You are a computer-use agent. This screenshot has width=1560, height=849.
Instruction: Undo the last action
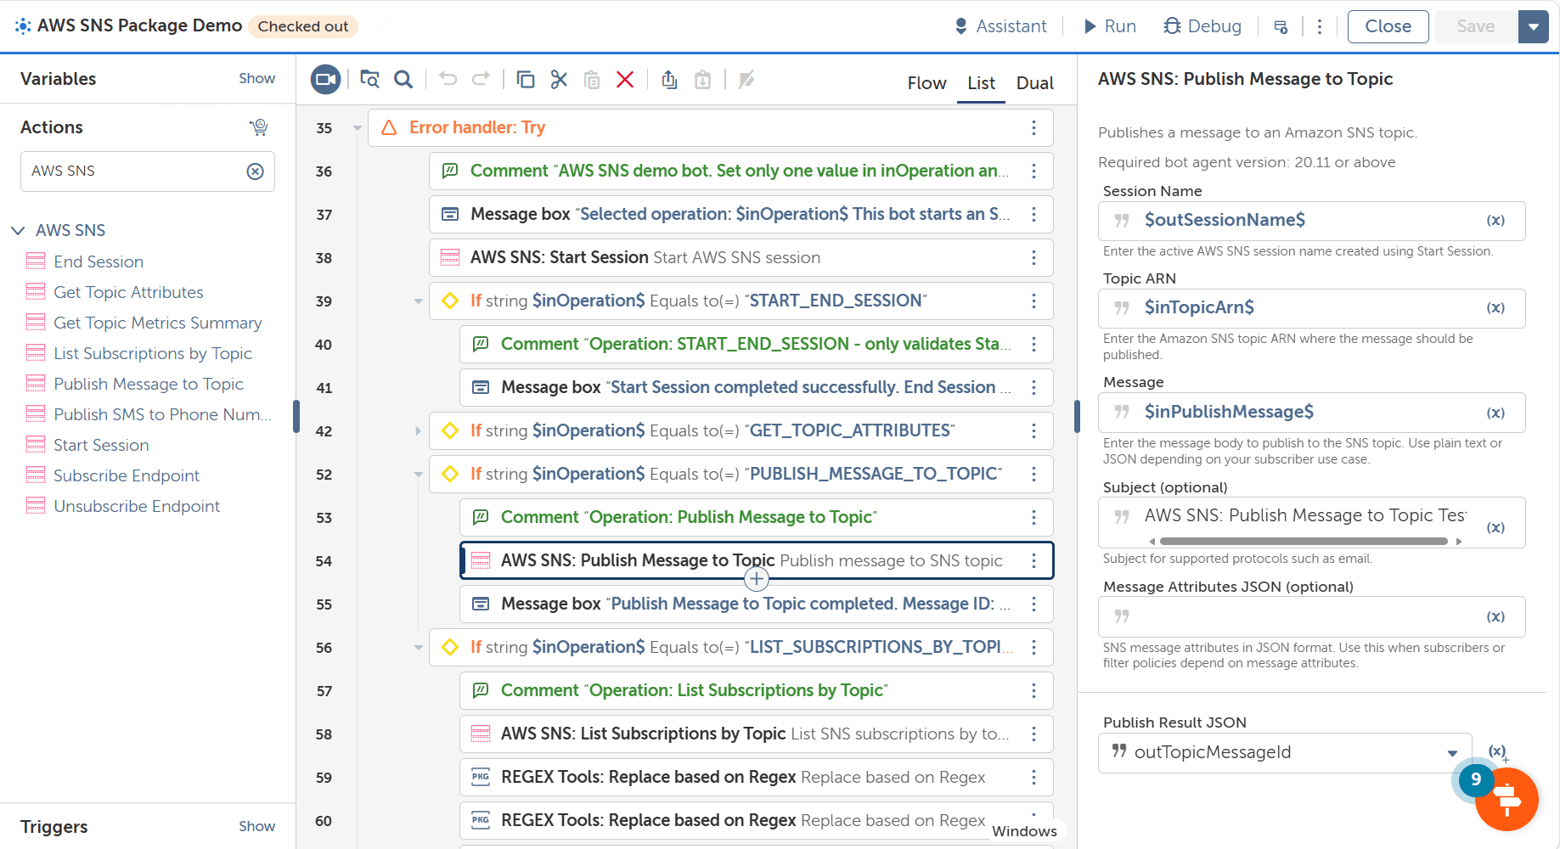coord(448,80)
